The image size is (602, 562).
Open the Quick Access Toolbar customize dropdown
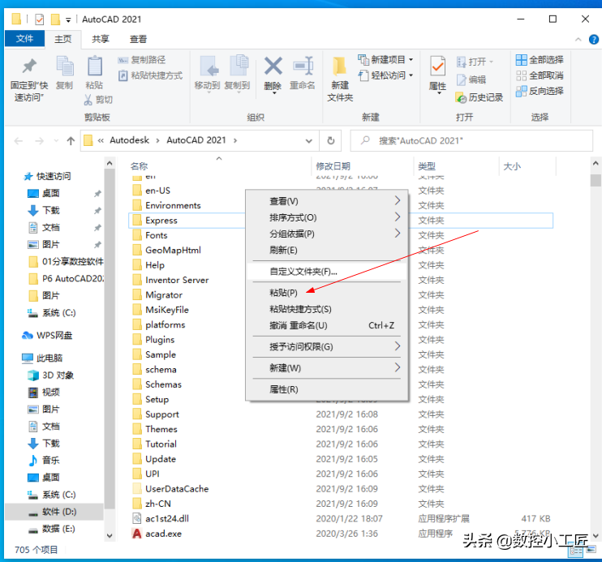tap(68, 20)
